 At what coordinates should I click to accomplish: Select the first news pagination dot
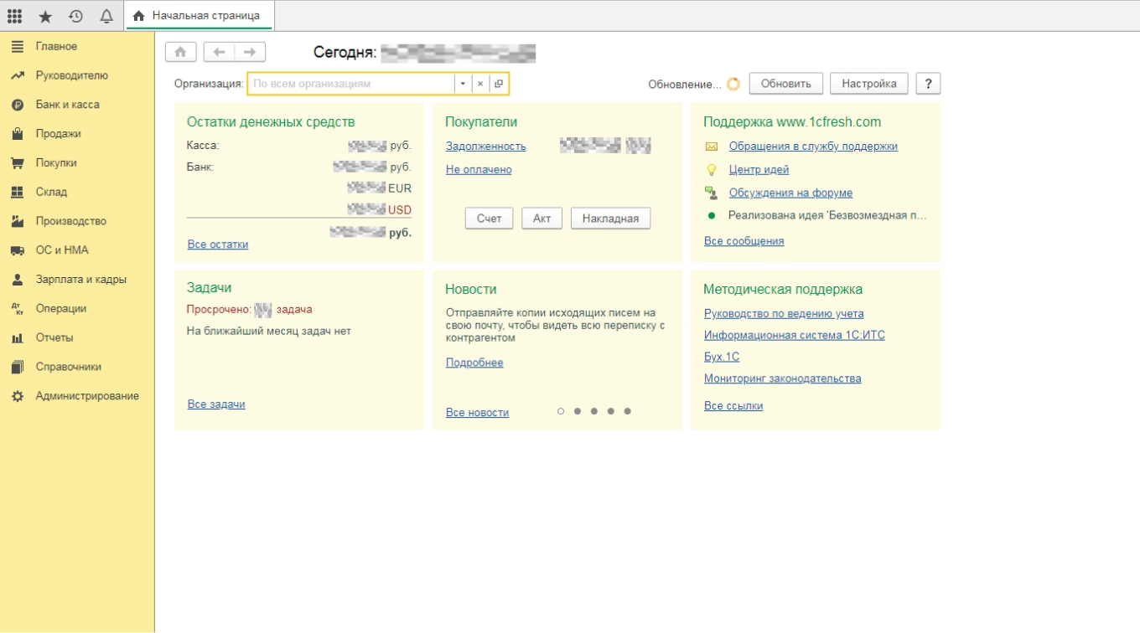561,411
